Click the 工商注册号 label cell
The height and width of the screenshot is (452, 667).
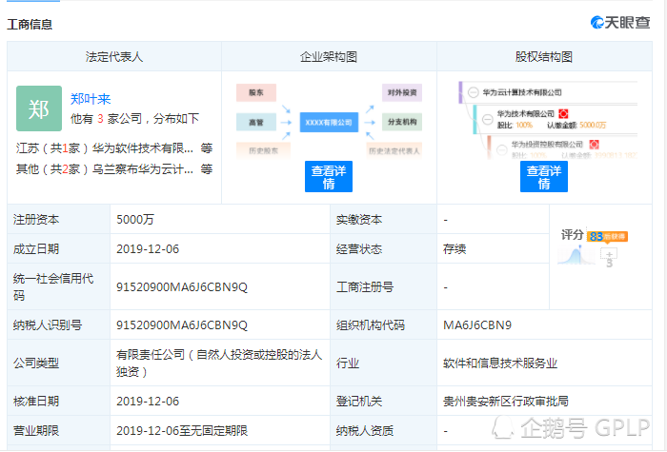[384, 286]
